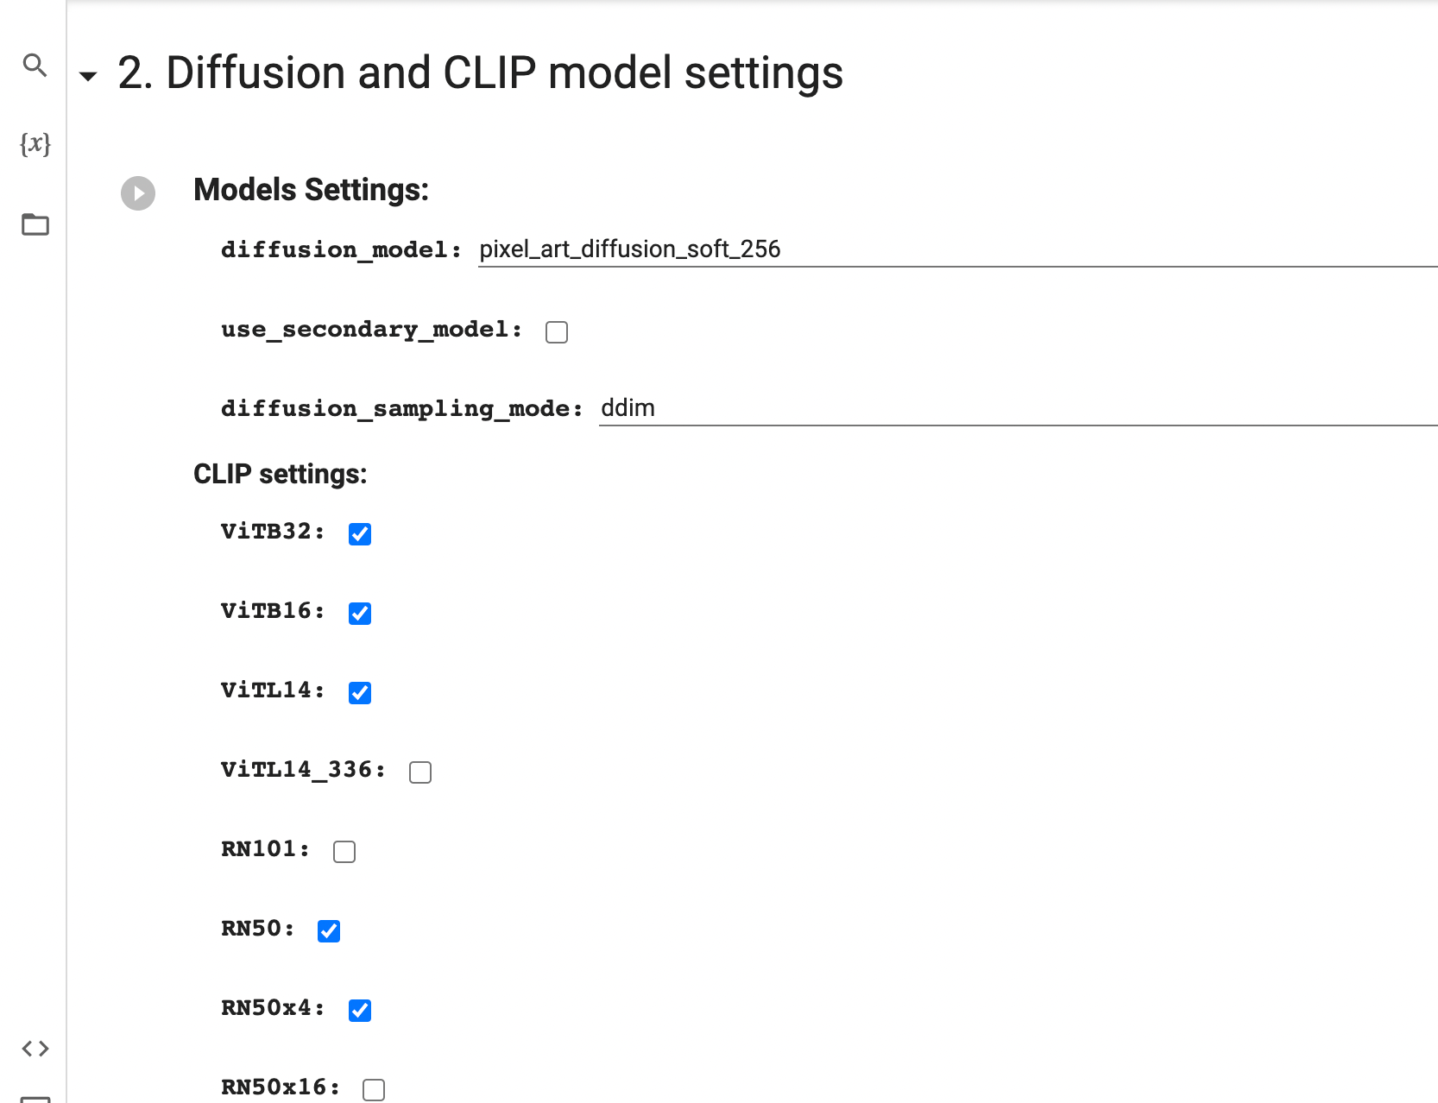Open the Files folder icon
Viewport: 1438px width, 1103px height.
pyautogui.click(x=35, y=224)
